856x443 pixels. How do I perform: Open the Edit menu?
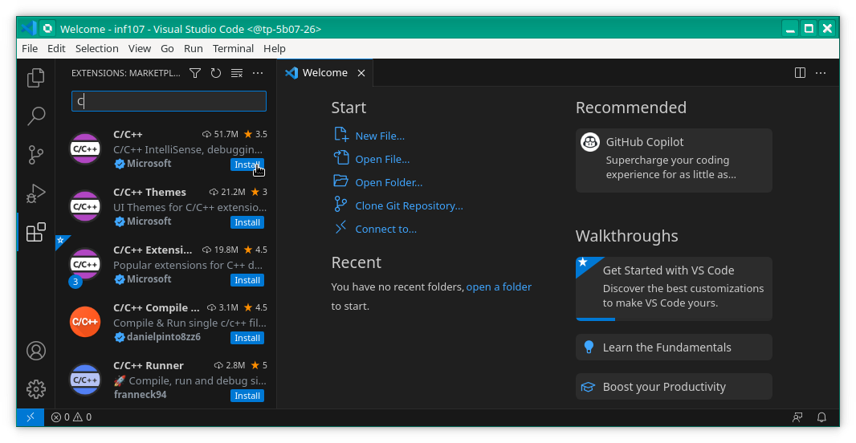(56, 49)
